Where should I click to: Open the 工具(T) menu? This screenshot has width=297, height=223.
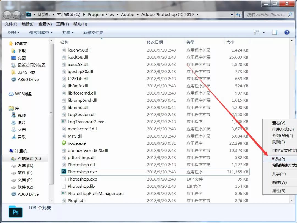point(62,24)
